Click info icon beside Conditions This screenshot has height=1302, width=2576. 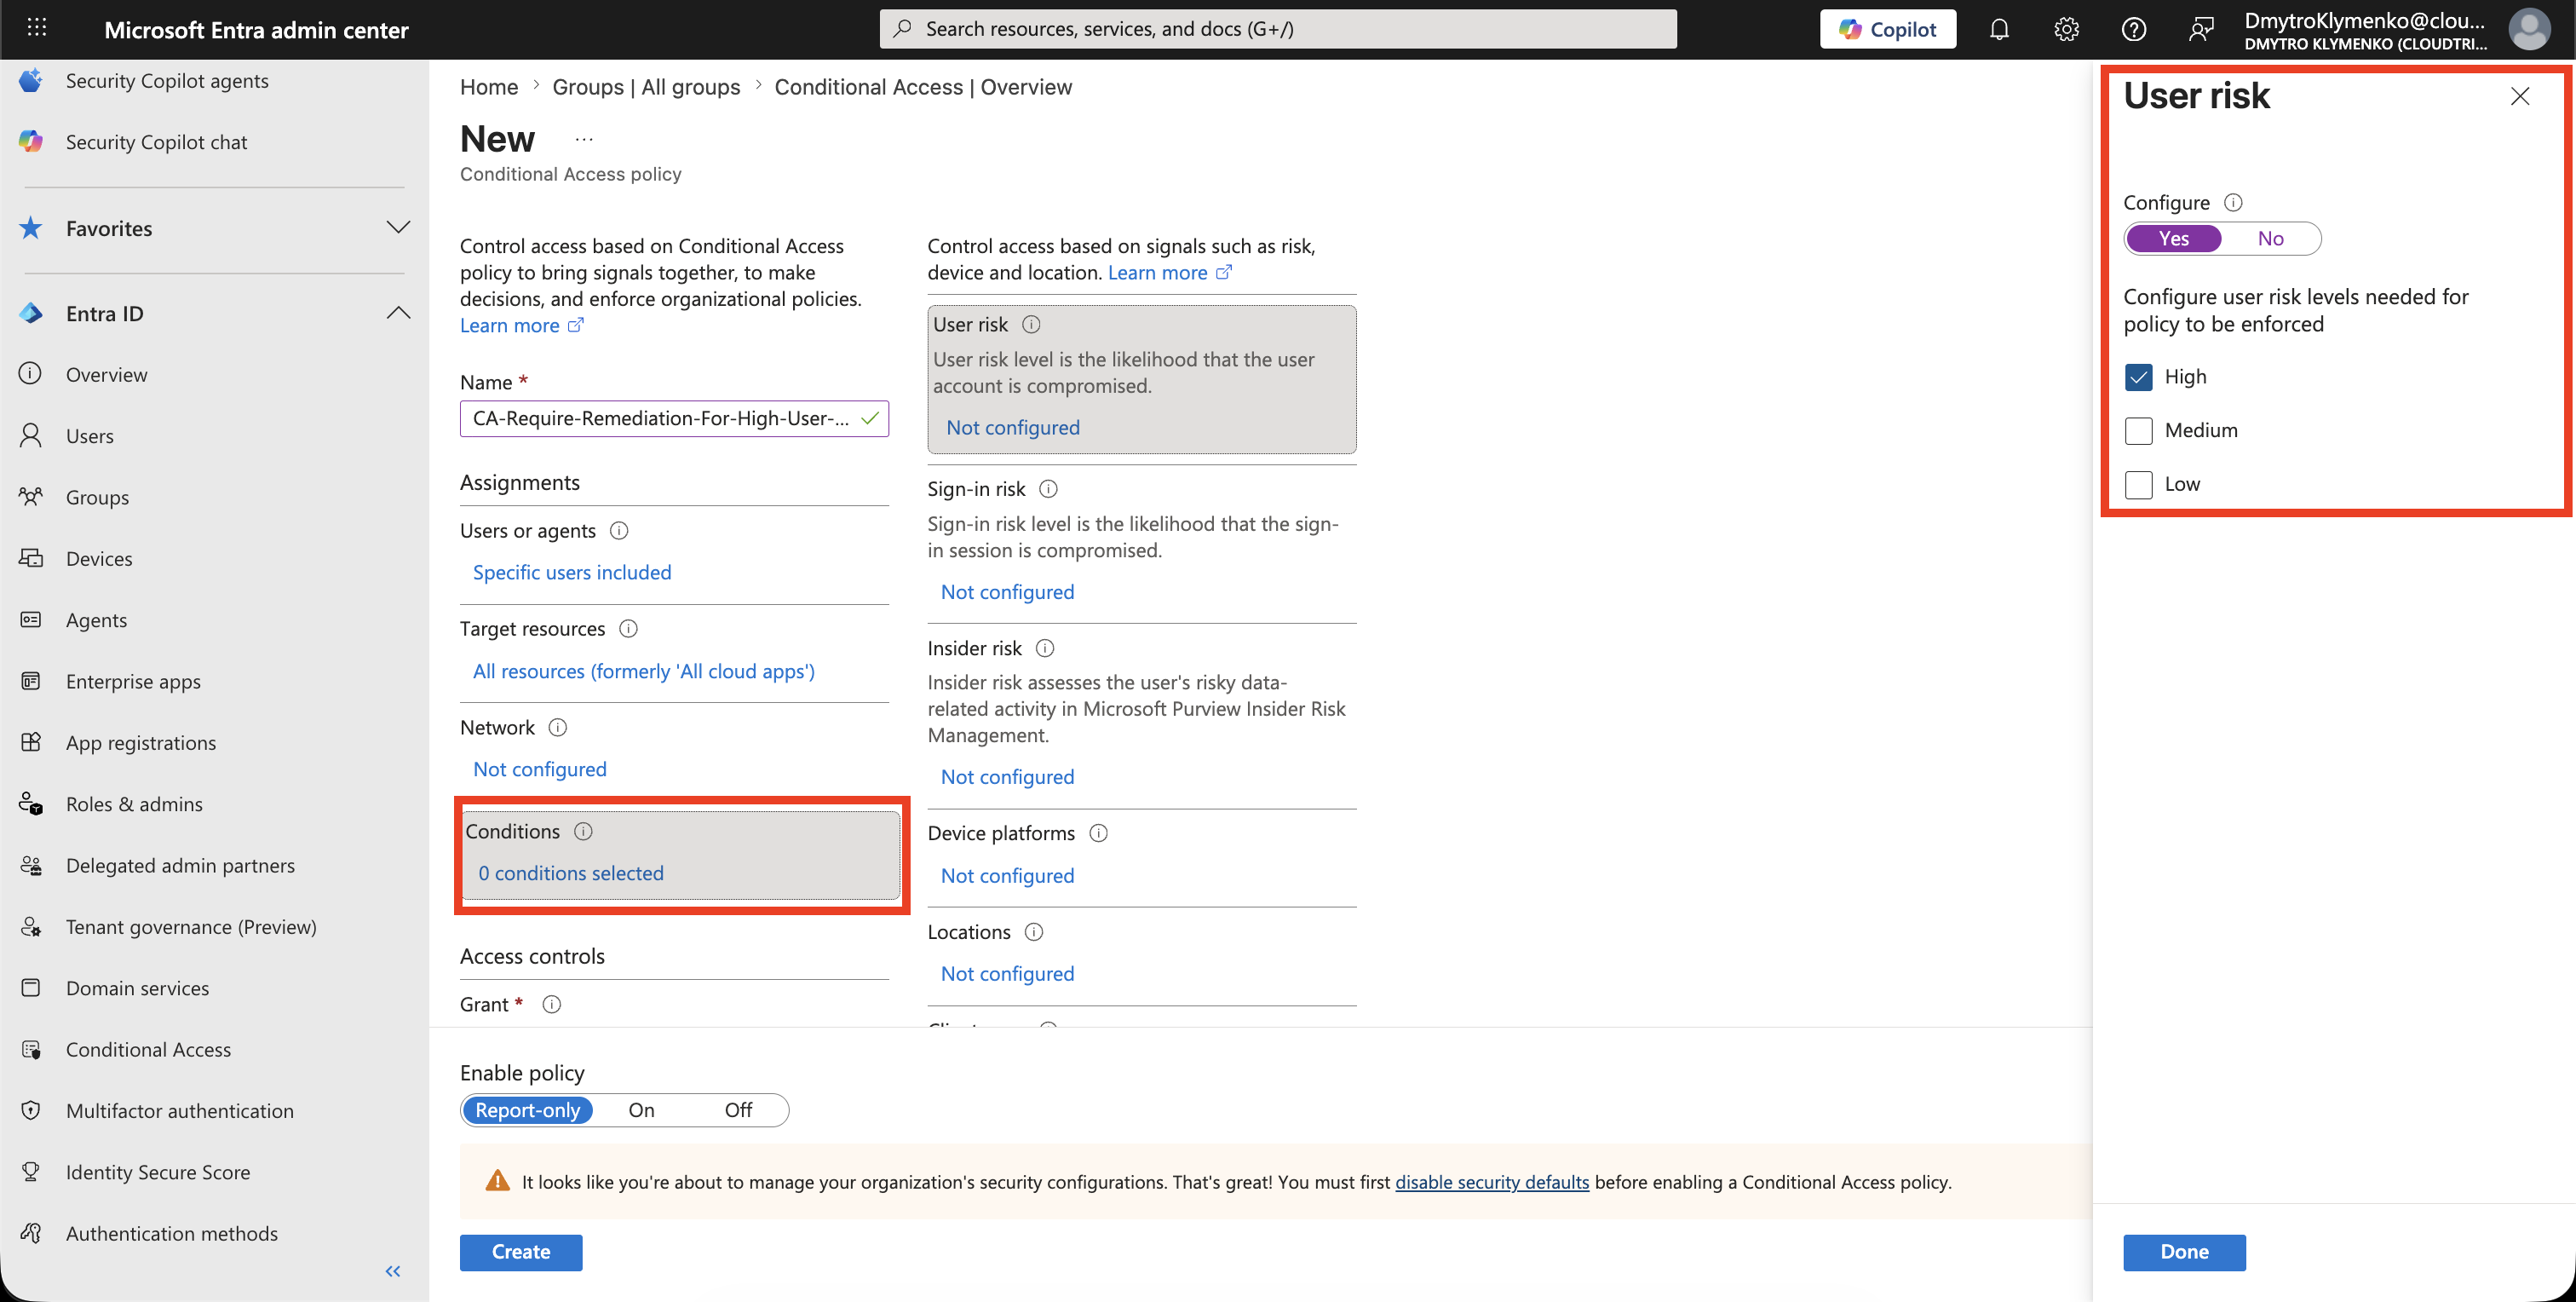coord(583,832)
